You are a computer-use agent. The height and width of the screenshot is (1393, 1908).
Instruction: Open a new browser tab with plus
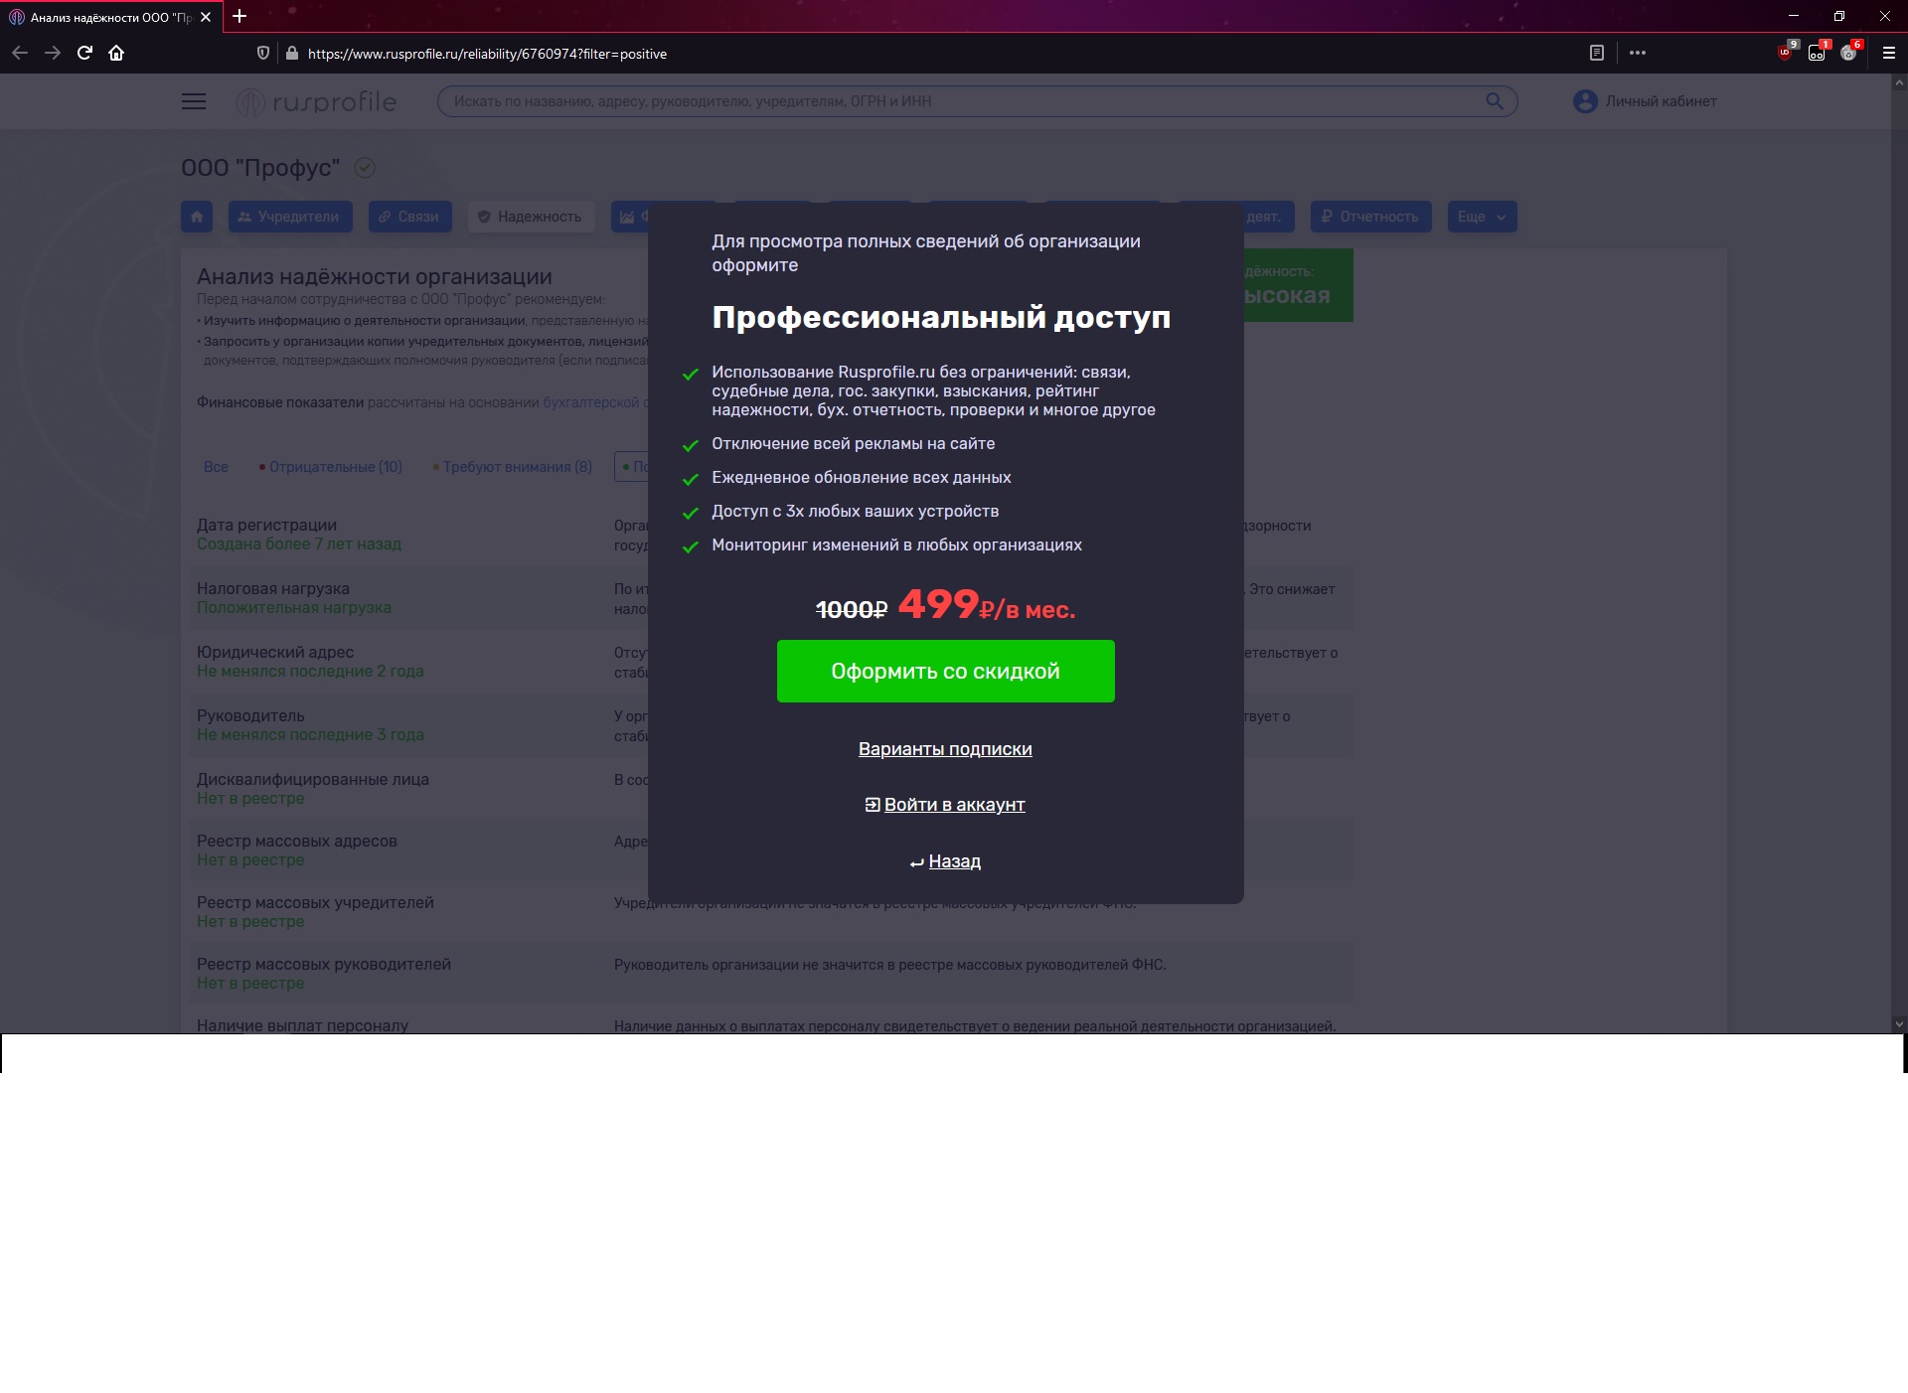coord(239,16)
